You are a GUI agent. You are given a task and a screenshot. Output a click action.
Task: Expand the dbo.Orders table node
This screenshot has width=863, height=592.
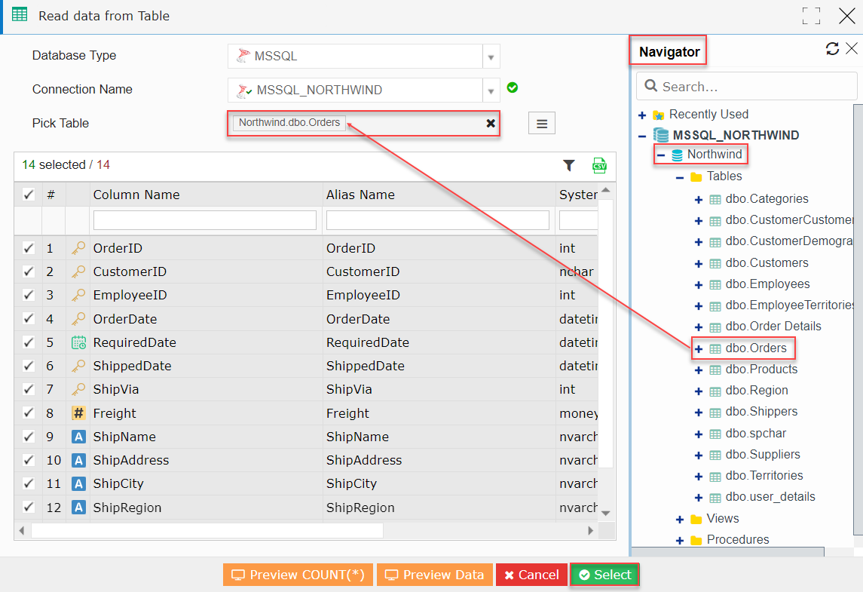(699, 349)
